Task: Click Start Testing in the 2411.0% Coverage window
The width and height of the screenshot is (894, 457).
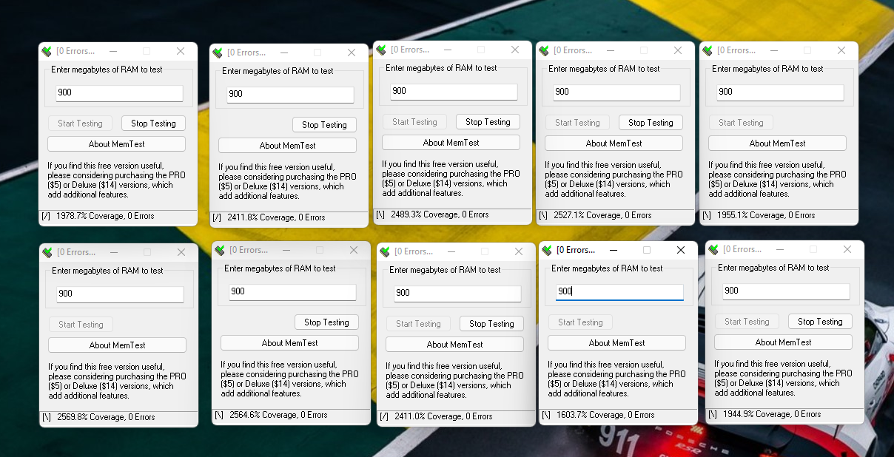Action: pyautogui.click(x=418, y=324)
